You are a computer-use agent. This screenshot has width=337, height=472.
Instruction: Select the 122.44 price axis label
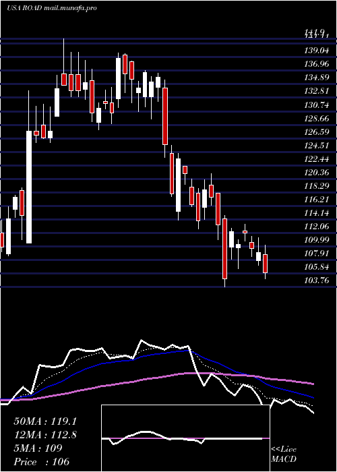(317, 159)
